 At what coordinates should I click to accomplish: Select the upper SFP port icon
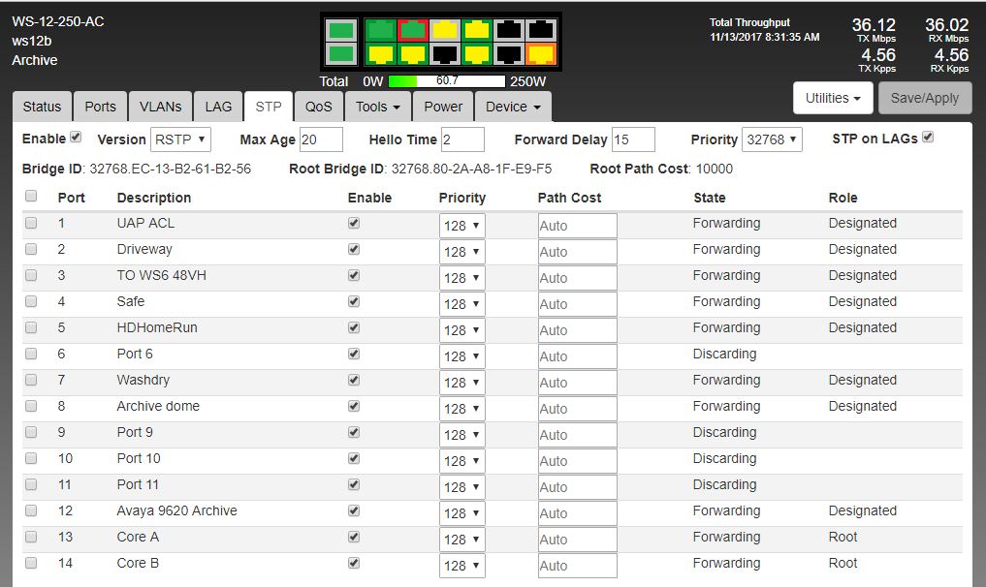(x=340, y=30)
